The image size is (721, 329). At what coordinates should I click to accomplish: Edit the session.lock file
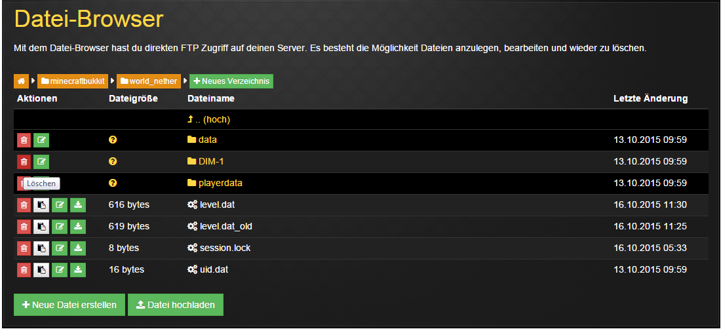(x=60, y=248)
